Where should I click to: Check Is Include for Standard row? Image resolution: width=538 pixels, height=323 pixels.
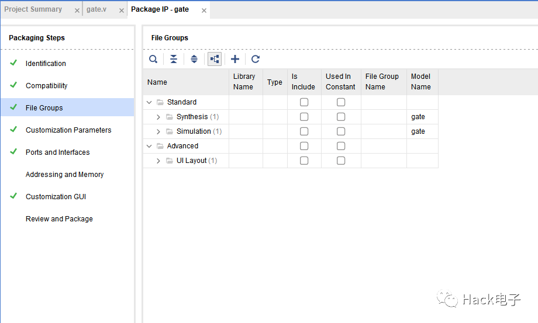304,102
